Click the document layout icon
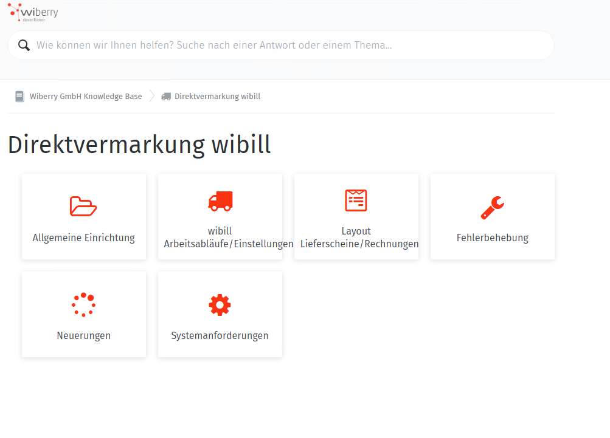Screen dimensions: 610x438 pyautogui.click(x=356, y=200)
